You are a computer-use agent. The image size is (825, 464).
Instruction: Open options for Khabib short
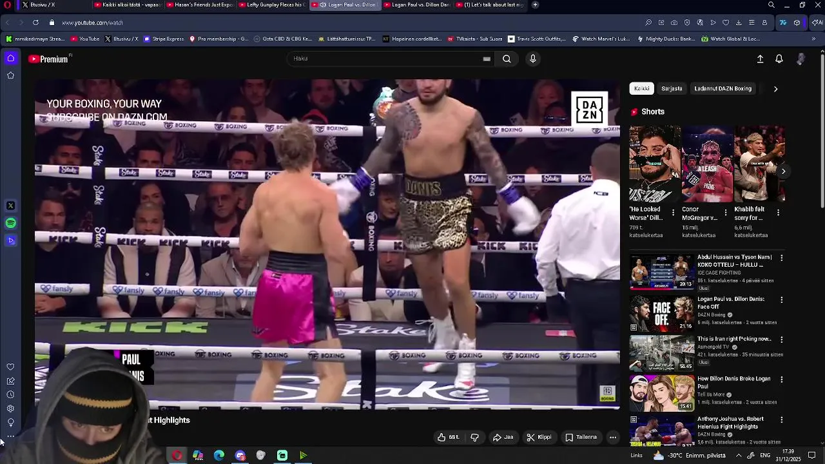pos(778,213)
